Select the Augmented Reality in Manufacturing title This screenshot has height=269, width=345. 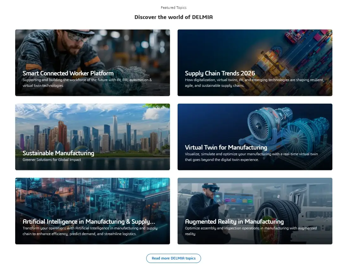click(x=234, y=221)
